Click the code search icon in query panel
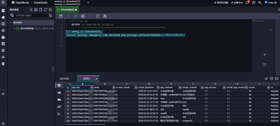This screenshot has width=280, height=126. (36, 10)
